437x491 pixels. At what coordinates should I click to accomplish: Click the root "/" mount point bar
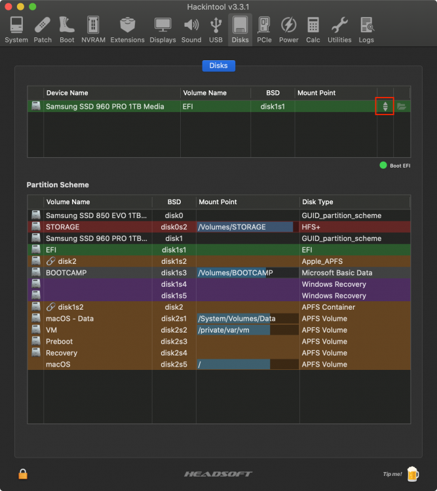pos(248,364)
